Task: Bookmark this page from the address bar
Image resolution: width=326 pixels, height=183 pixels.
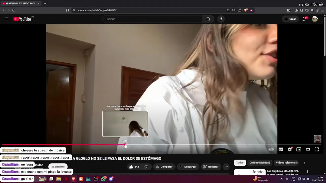Action: point(67,10)
